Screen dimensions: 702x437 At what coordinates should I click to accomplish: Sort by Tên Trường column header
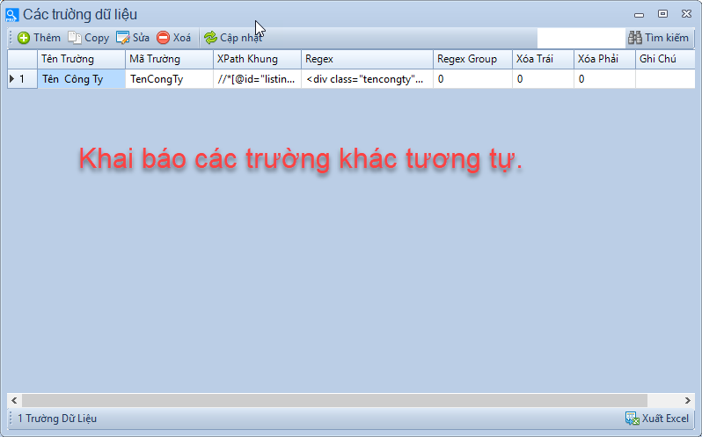(81, 59)
